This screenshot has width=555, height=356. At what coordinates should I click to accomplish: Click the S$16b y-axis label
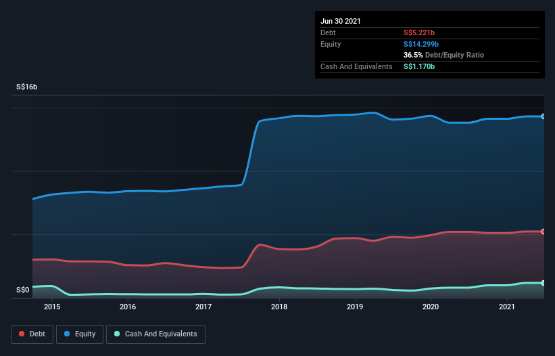[26, 87]
